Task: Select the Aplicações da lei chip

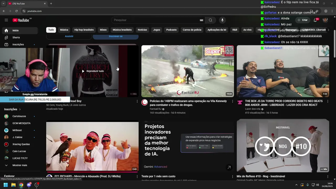Action: coord(217,30)
